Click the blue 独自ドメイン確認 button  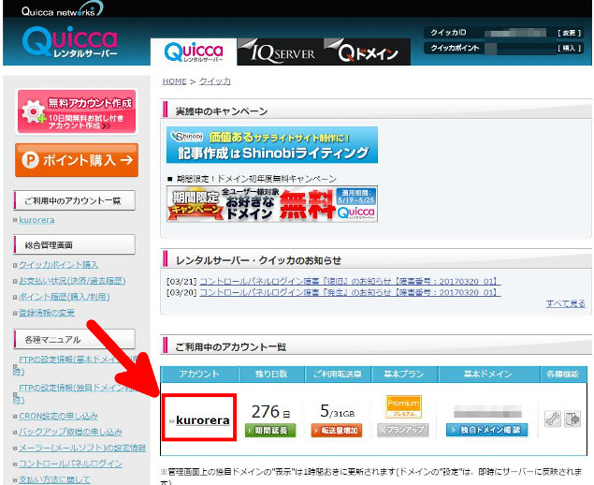(486, 430)
